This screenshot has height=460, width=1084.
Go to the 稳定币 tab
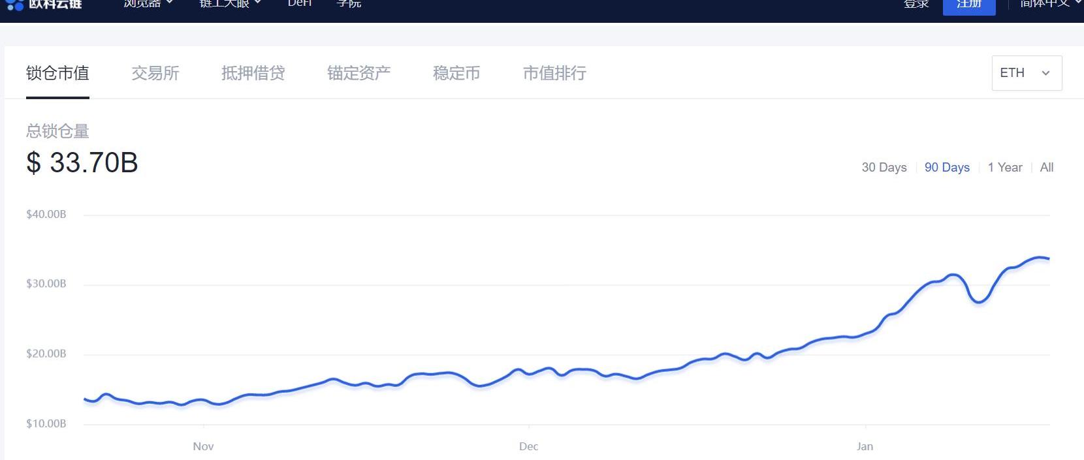(x=456, y=73)
